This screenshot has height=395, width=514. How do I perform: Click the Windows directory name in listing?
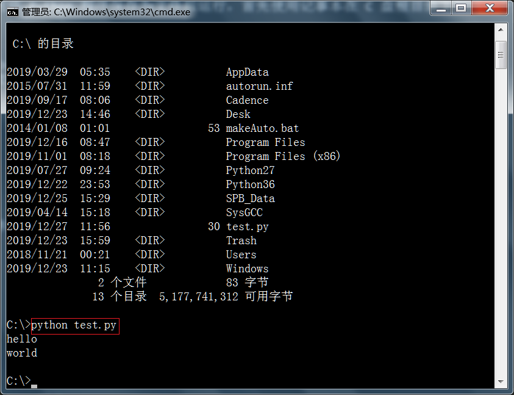pos(247,269)
